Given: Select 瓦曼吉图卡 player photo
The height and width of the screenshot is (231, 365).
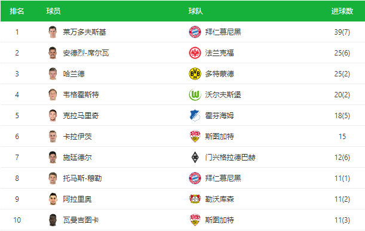Looking at the screenshot, I should coord(53,220).
